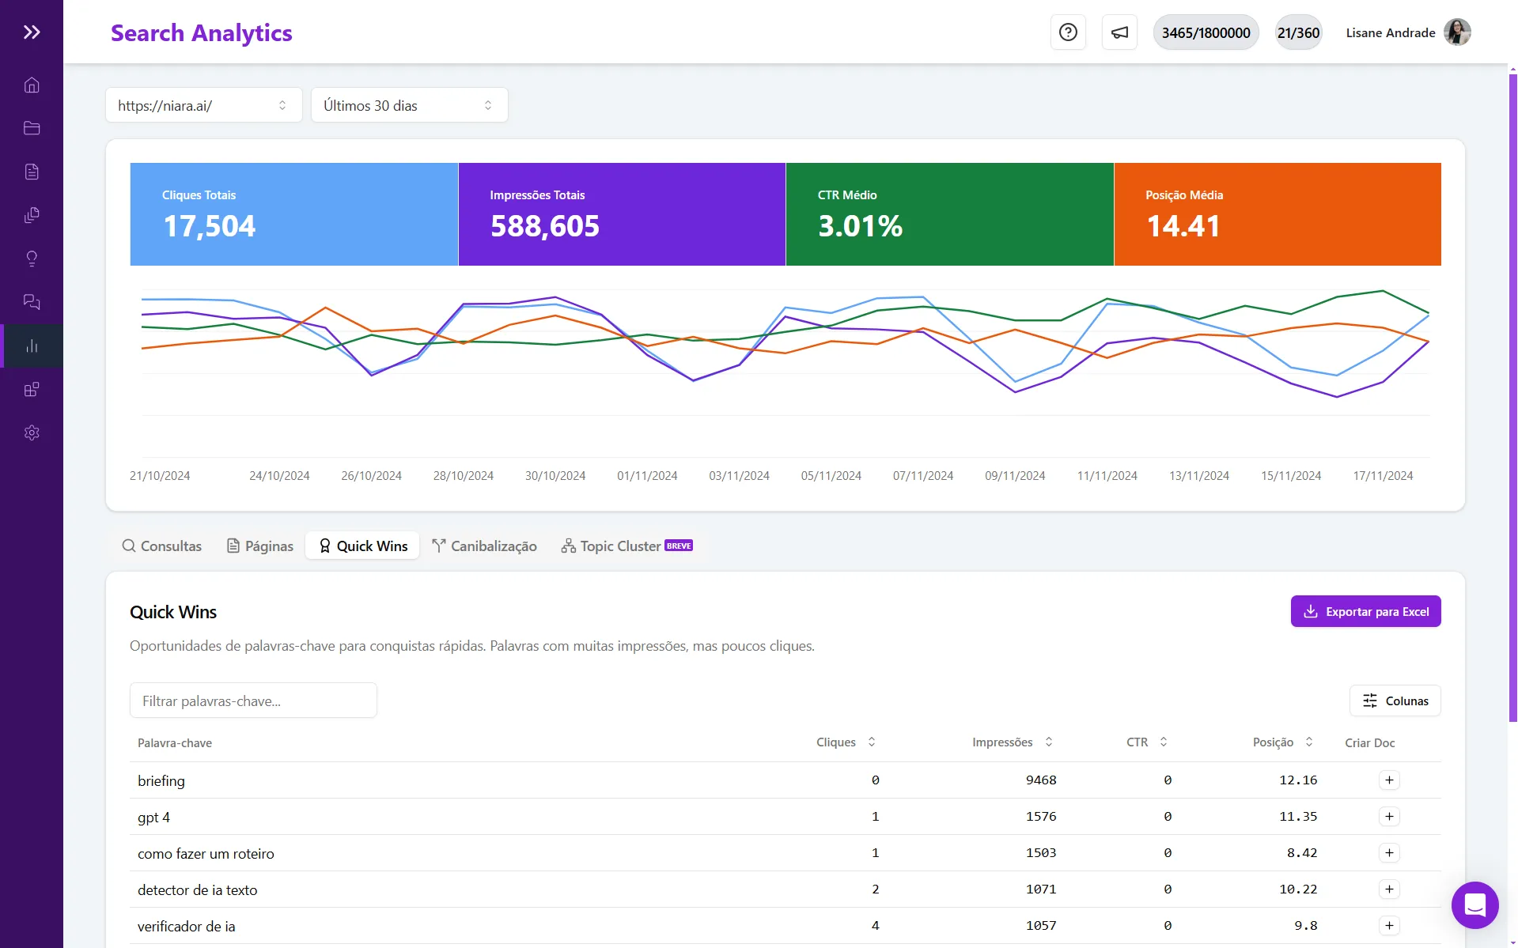1518x948 pixels.
Task: Click the 17/11/2024 date on chart axis
Action: coord(1383,475)
